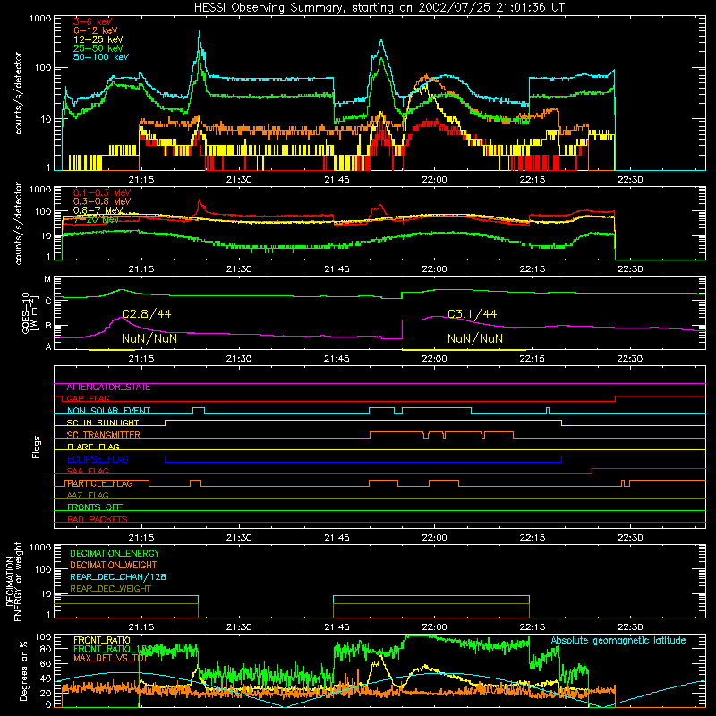Click the ECLIPSE_FLAG label
Viewport: 716px width, 716px height.
[x=98, y=459]
